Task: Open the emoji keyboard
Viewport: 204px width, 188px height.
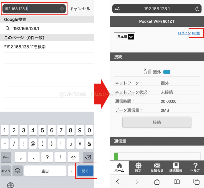Action: 18,170
